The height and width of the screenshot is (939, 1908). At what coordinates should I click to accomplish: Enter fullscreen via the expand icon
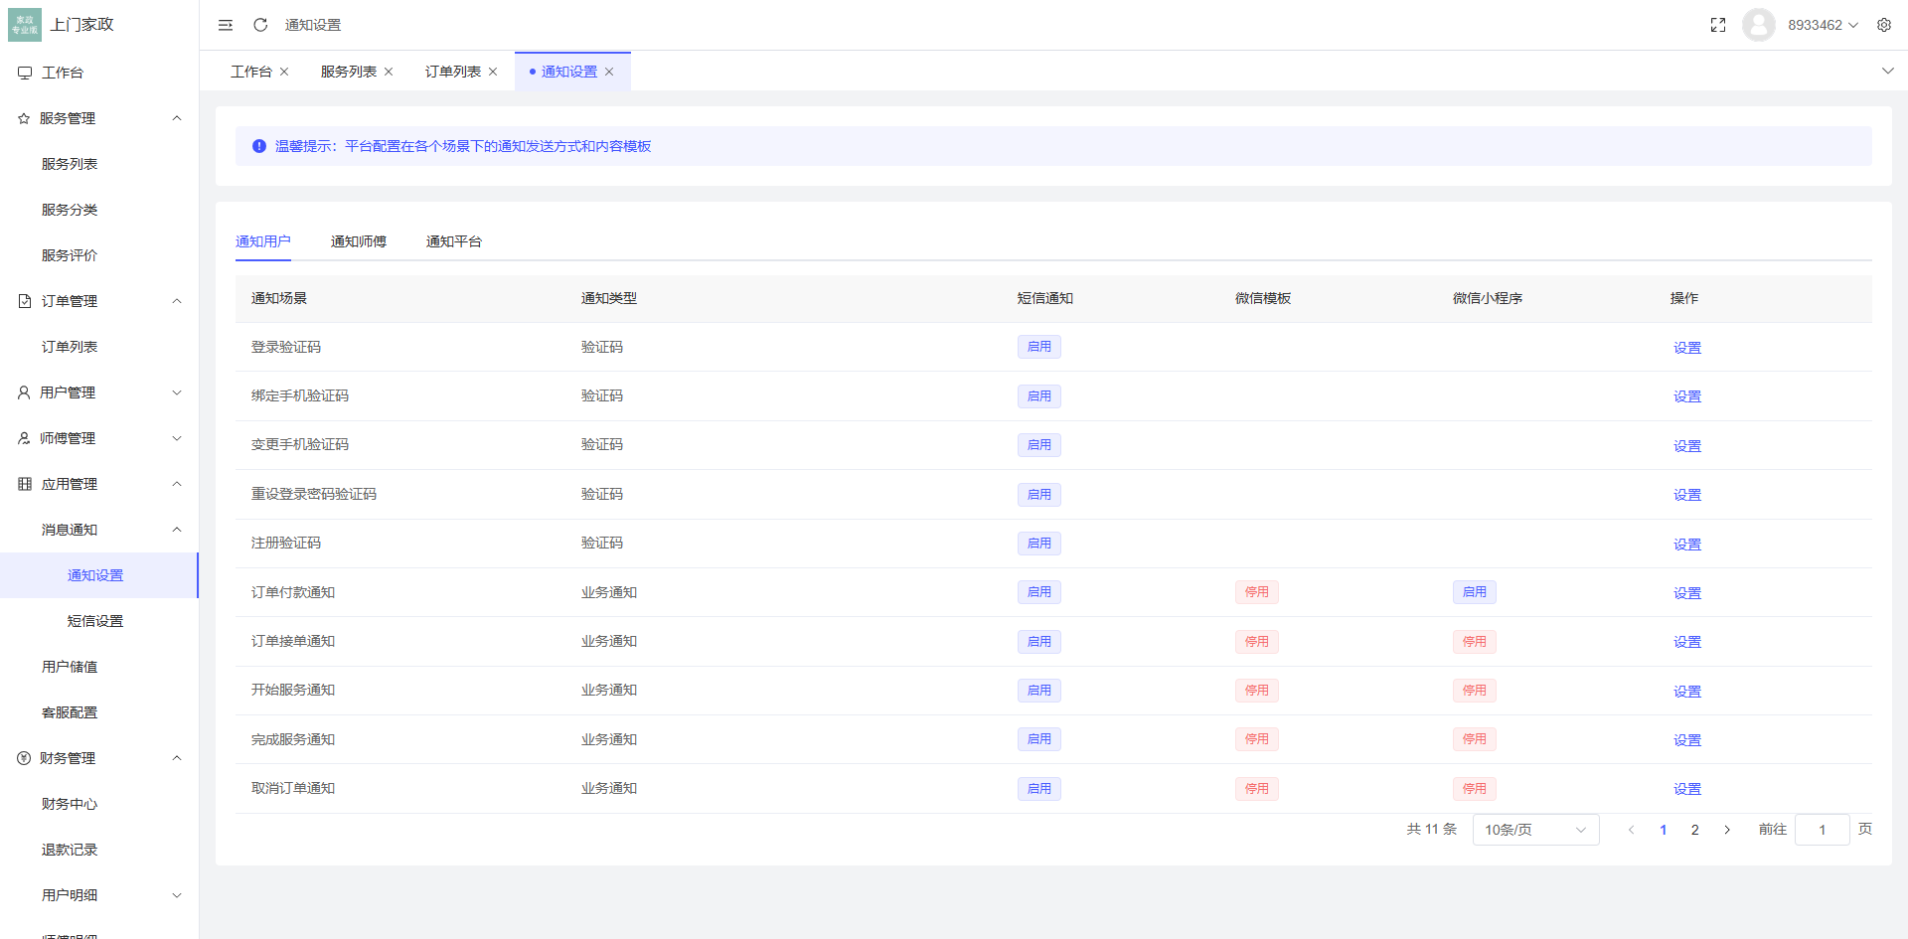tap(1717, 24)
